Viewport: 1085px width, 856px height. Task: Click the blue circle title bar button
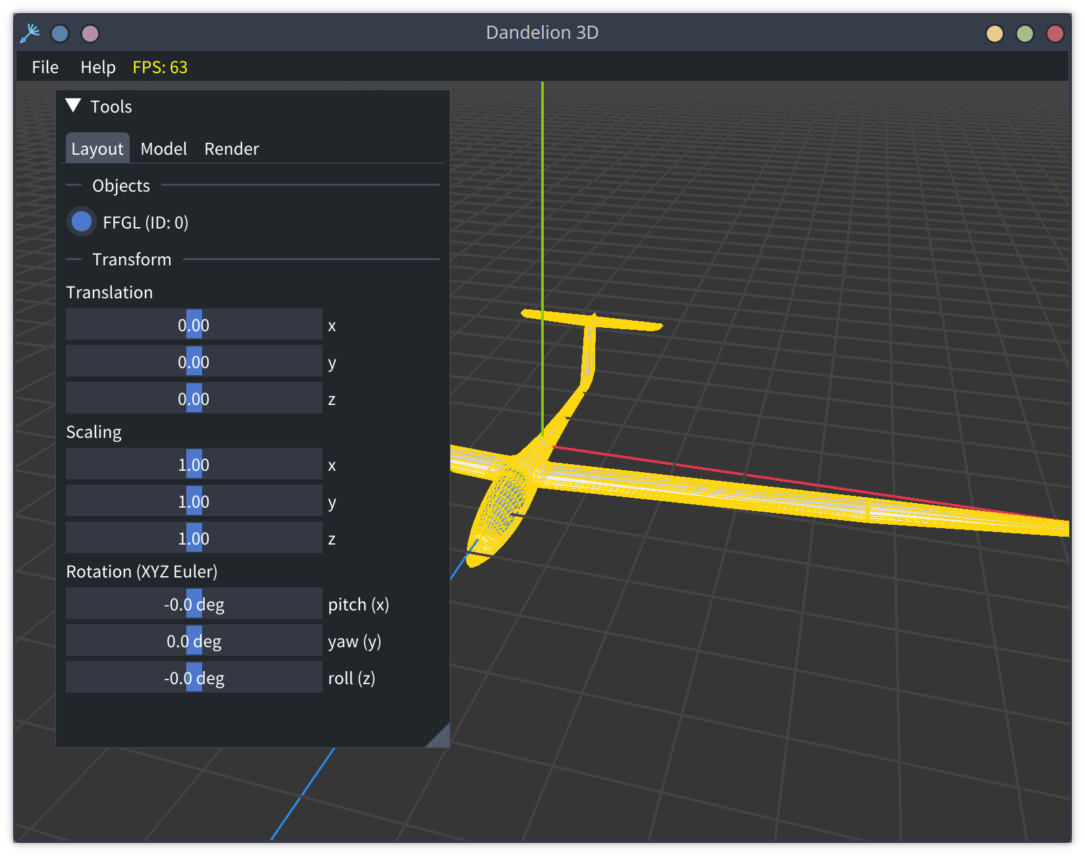pyautogui.click(x=60, y=34)
